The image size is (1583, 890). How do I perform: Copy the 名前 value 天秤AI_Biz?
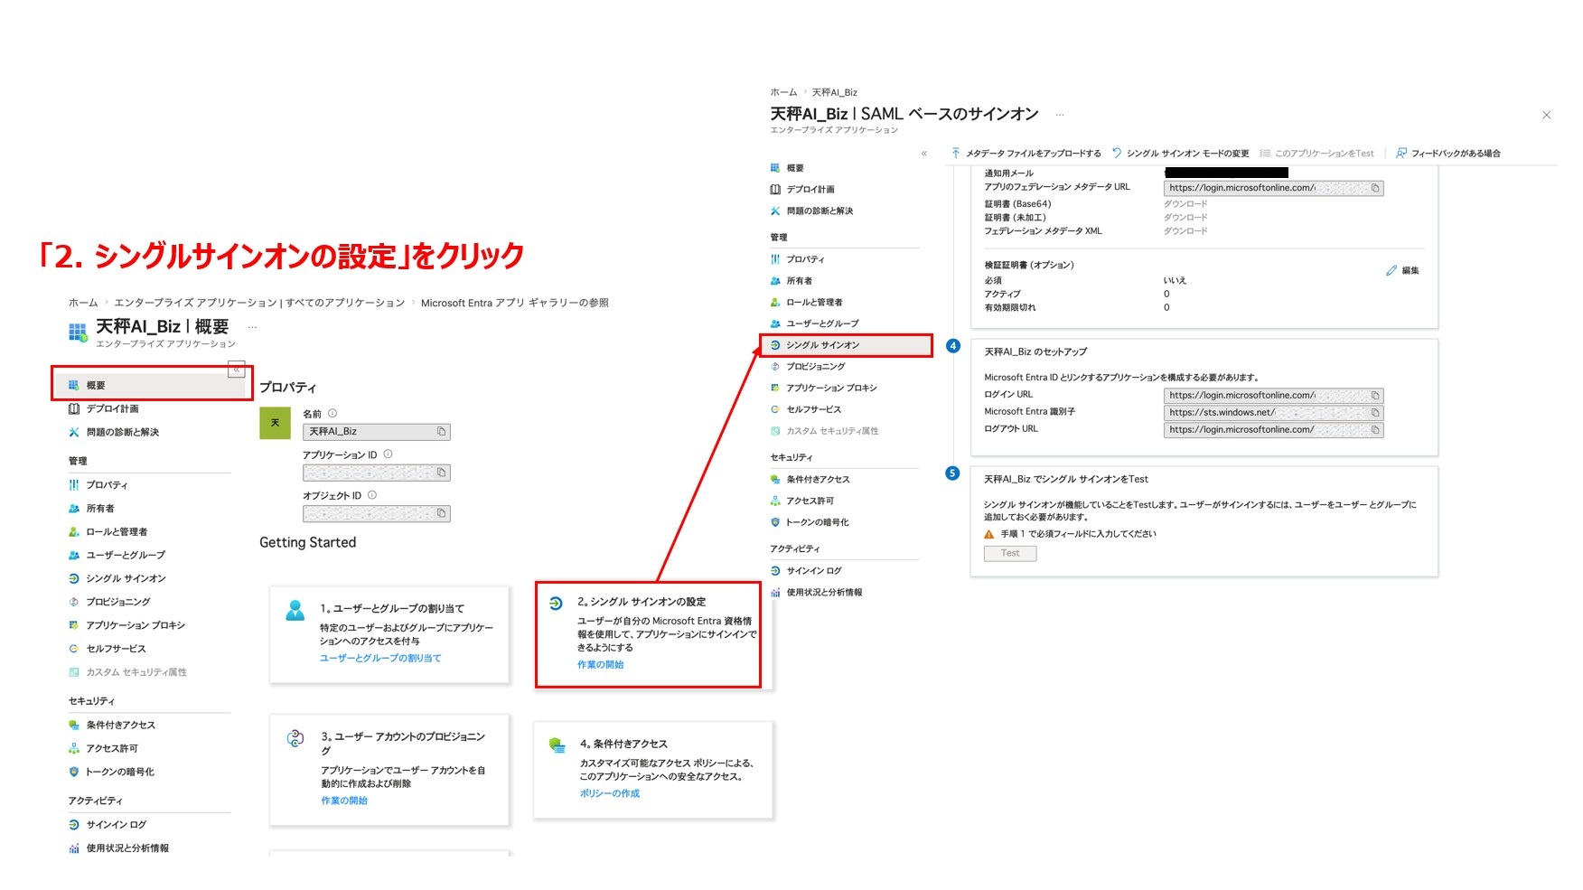coord(441,432)
